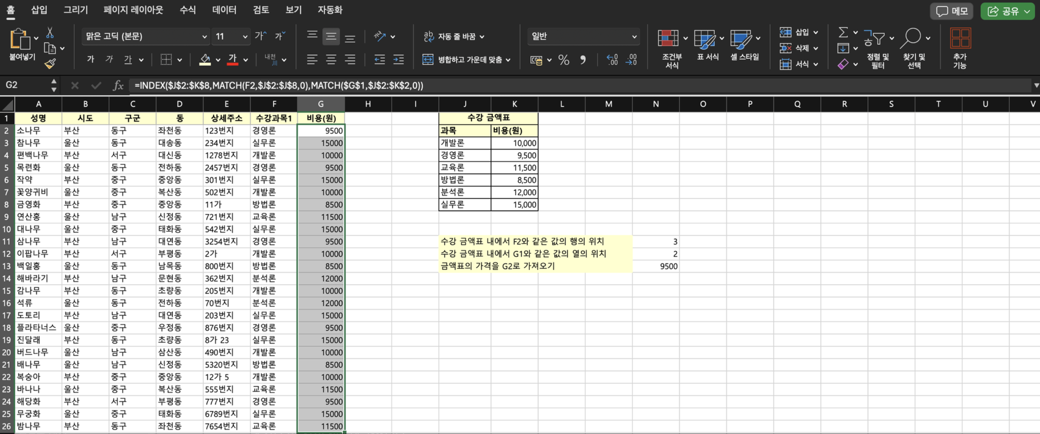1040x434 pixels.
Task: Click the red font color swatch
Action: point(233,60)
